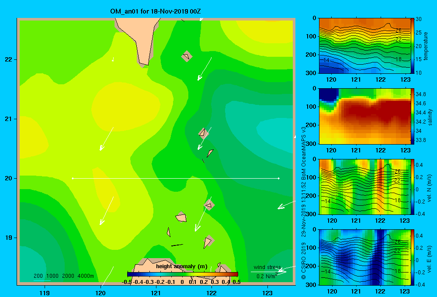Click contour label '14' in the temperature panel
The width and height of the screenshot is (437, 297).
click(326, 60)
